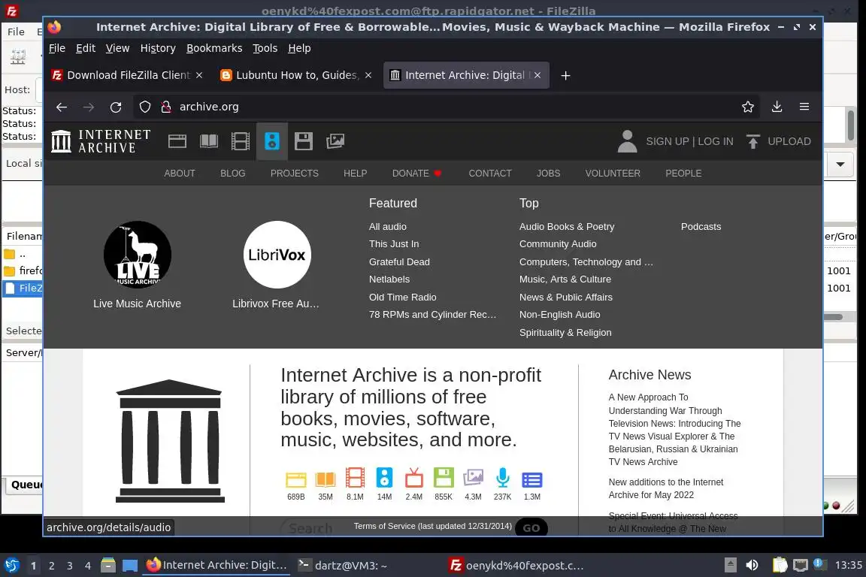Open a new tab with the plus button
The height and width of the screenshot is (577, 866).
(x=565, y=76)
